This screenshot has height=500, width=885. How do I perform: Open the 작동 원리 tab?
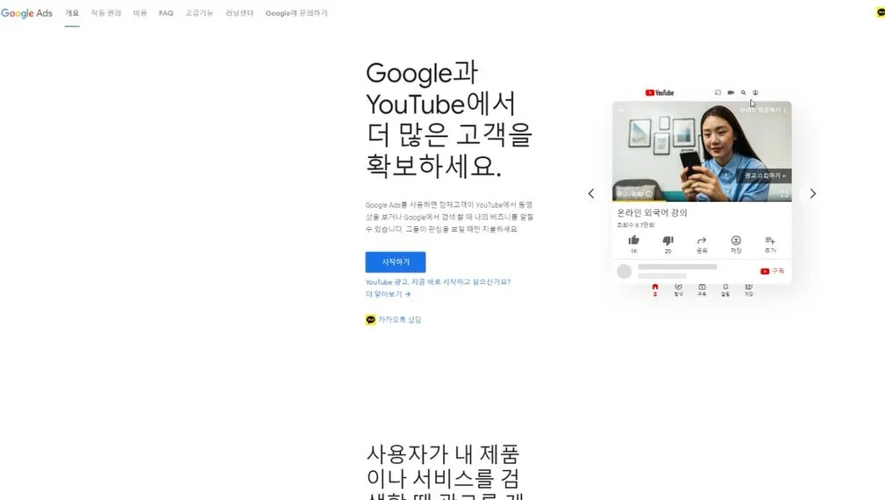coord(106,13)
